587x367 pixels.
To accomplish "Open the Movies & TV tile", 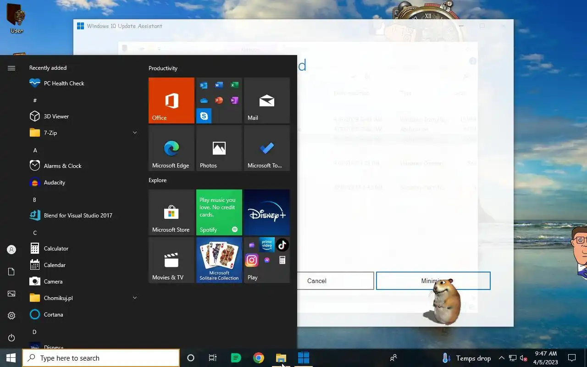I will [x=172, y=260].
